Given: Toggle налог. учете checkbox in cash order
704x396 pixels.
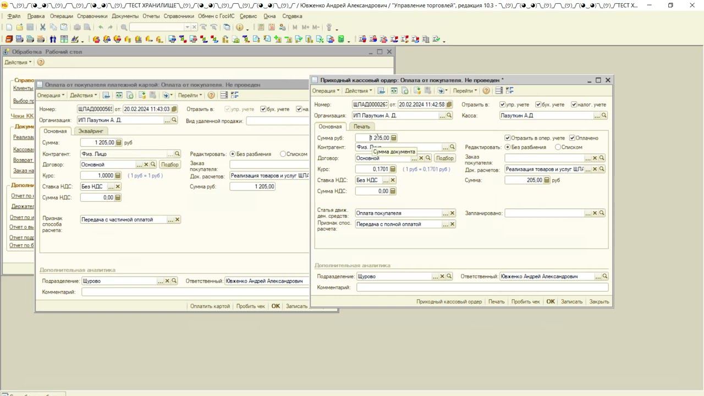Looking at the screenshot, I should tap(574, 105).
